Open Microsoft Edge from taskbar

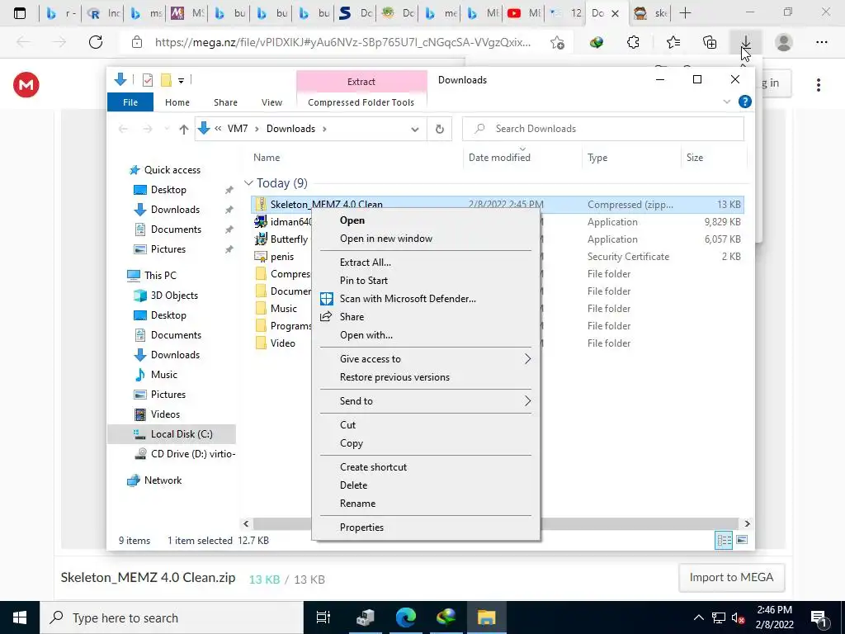[405, 617]
